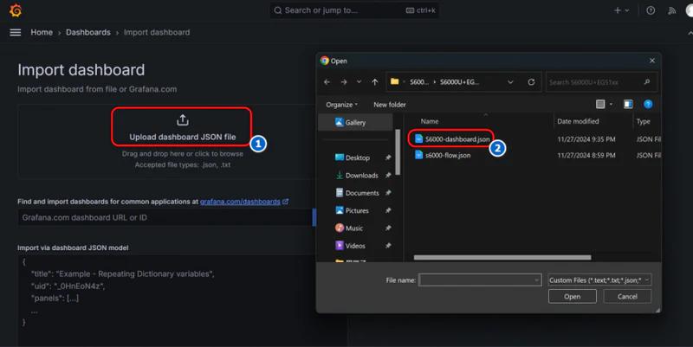Refresh the folder listing
Viewport: 693px width, 347px height.
click(x=531, y=82)
